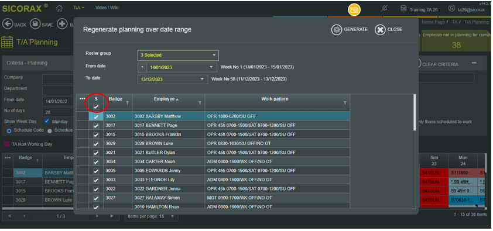Open Badge filter in background planning grid
493x231 pixels.
pyautogui.click(x=37, y=161)
